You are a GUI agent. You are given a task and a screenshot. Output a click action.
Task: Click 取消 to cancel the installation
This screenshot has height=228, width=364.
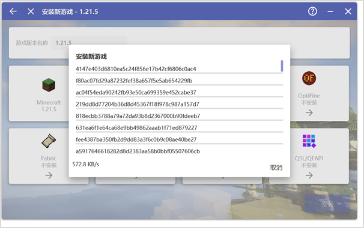[276, 168]
